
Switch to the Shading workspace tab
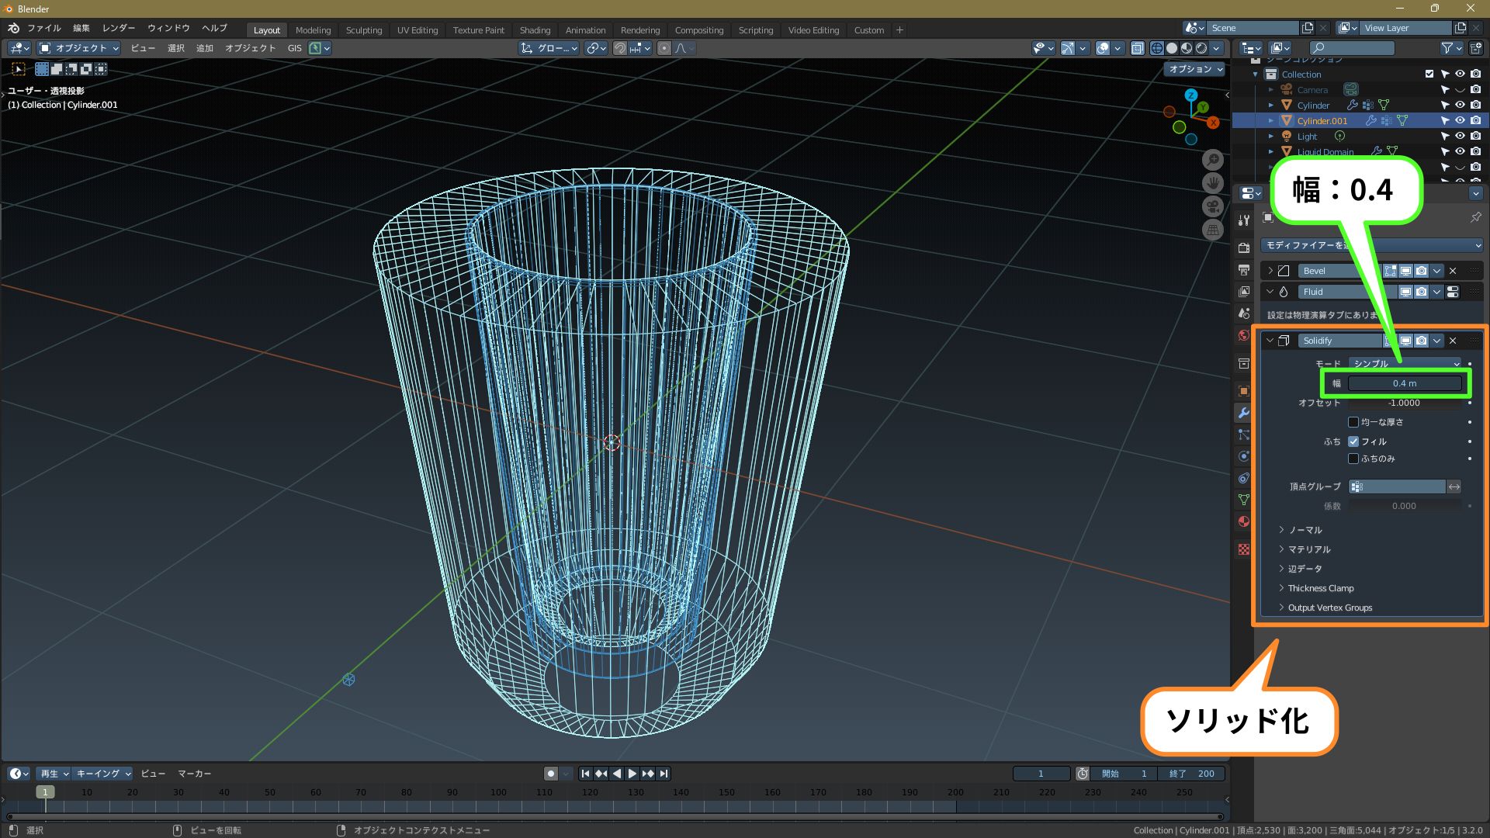click(535, 30)
